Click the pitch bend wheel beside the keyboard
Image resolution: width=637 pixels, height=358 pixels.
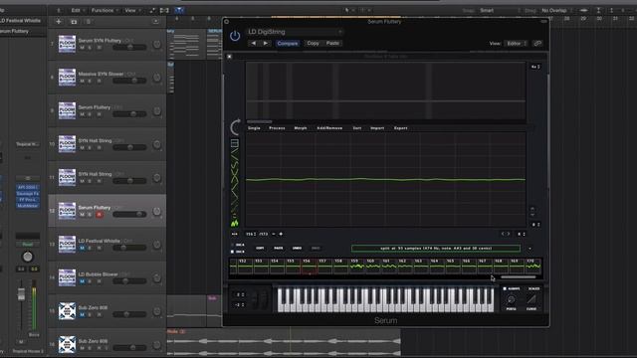click(x=255, y=299)
